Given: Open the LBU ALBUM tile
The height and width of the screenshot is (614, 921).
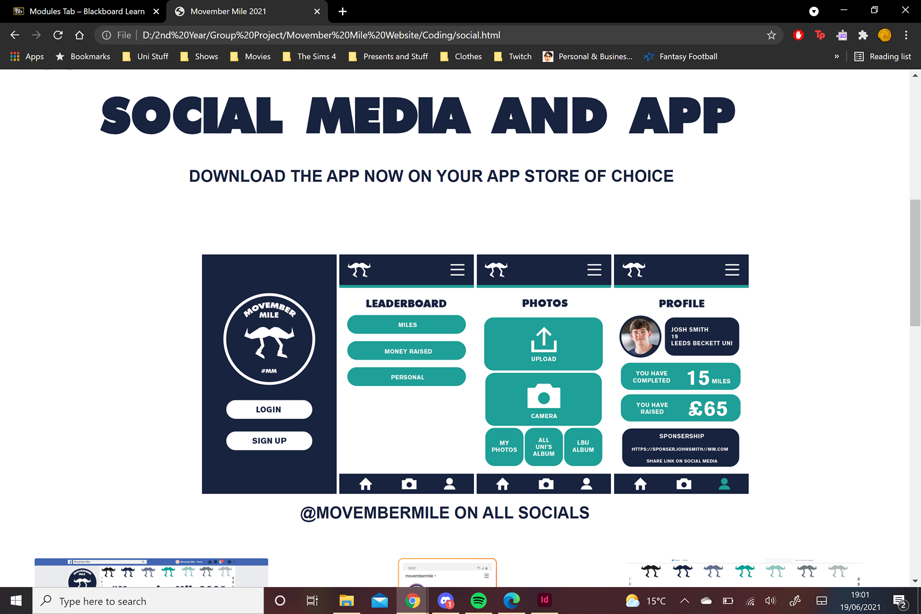Looking at the screenshot, I should click(x=583, y=447).
